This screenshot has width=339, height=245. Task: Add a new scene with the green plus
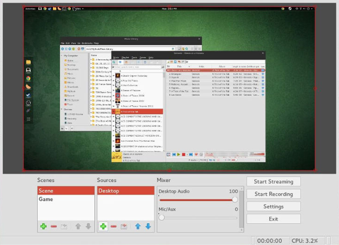tap(43, 226)
